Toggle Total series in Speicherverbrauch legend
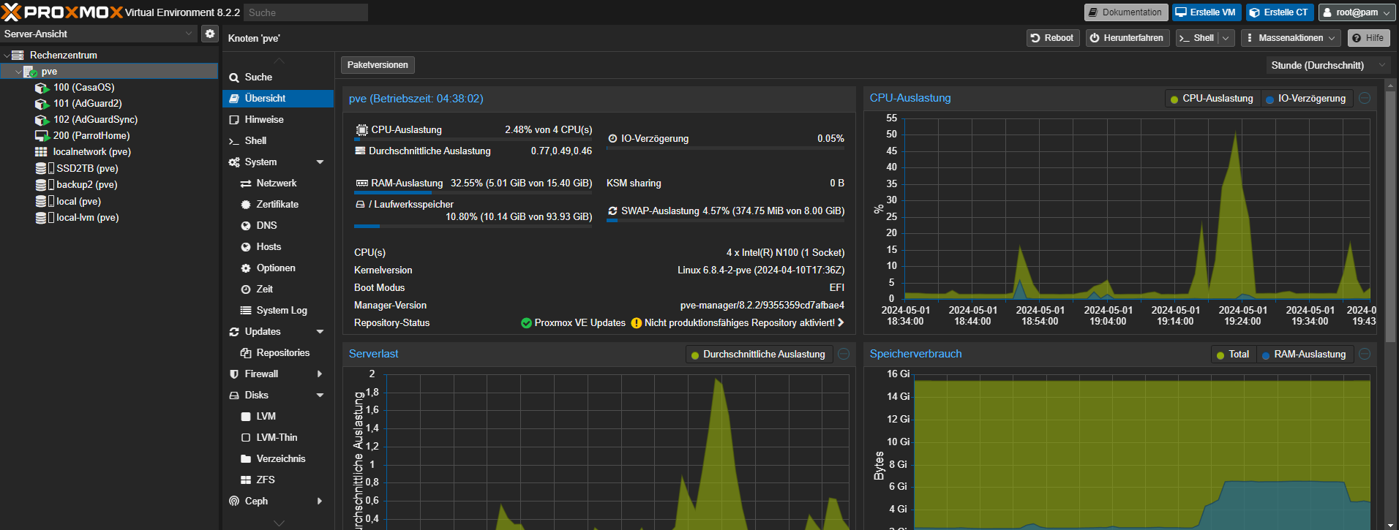The height and width of the screenshot is (530, 1399). point(1233,355)
